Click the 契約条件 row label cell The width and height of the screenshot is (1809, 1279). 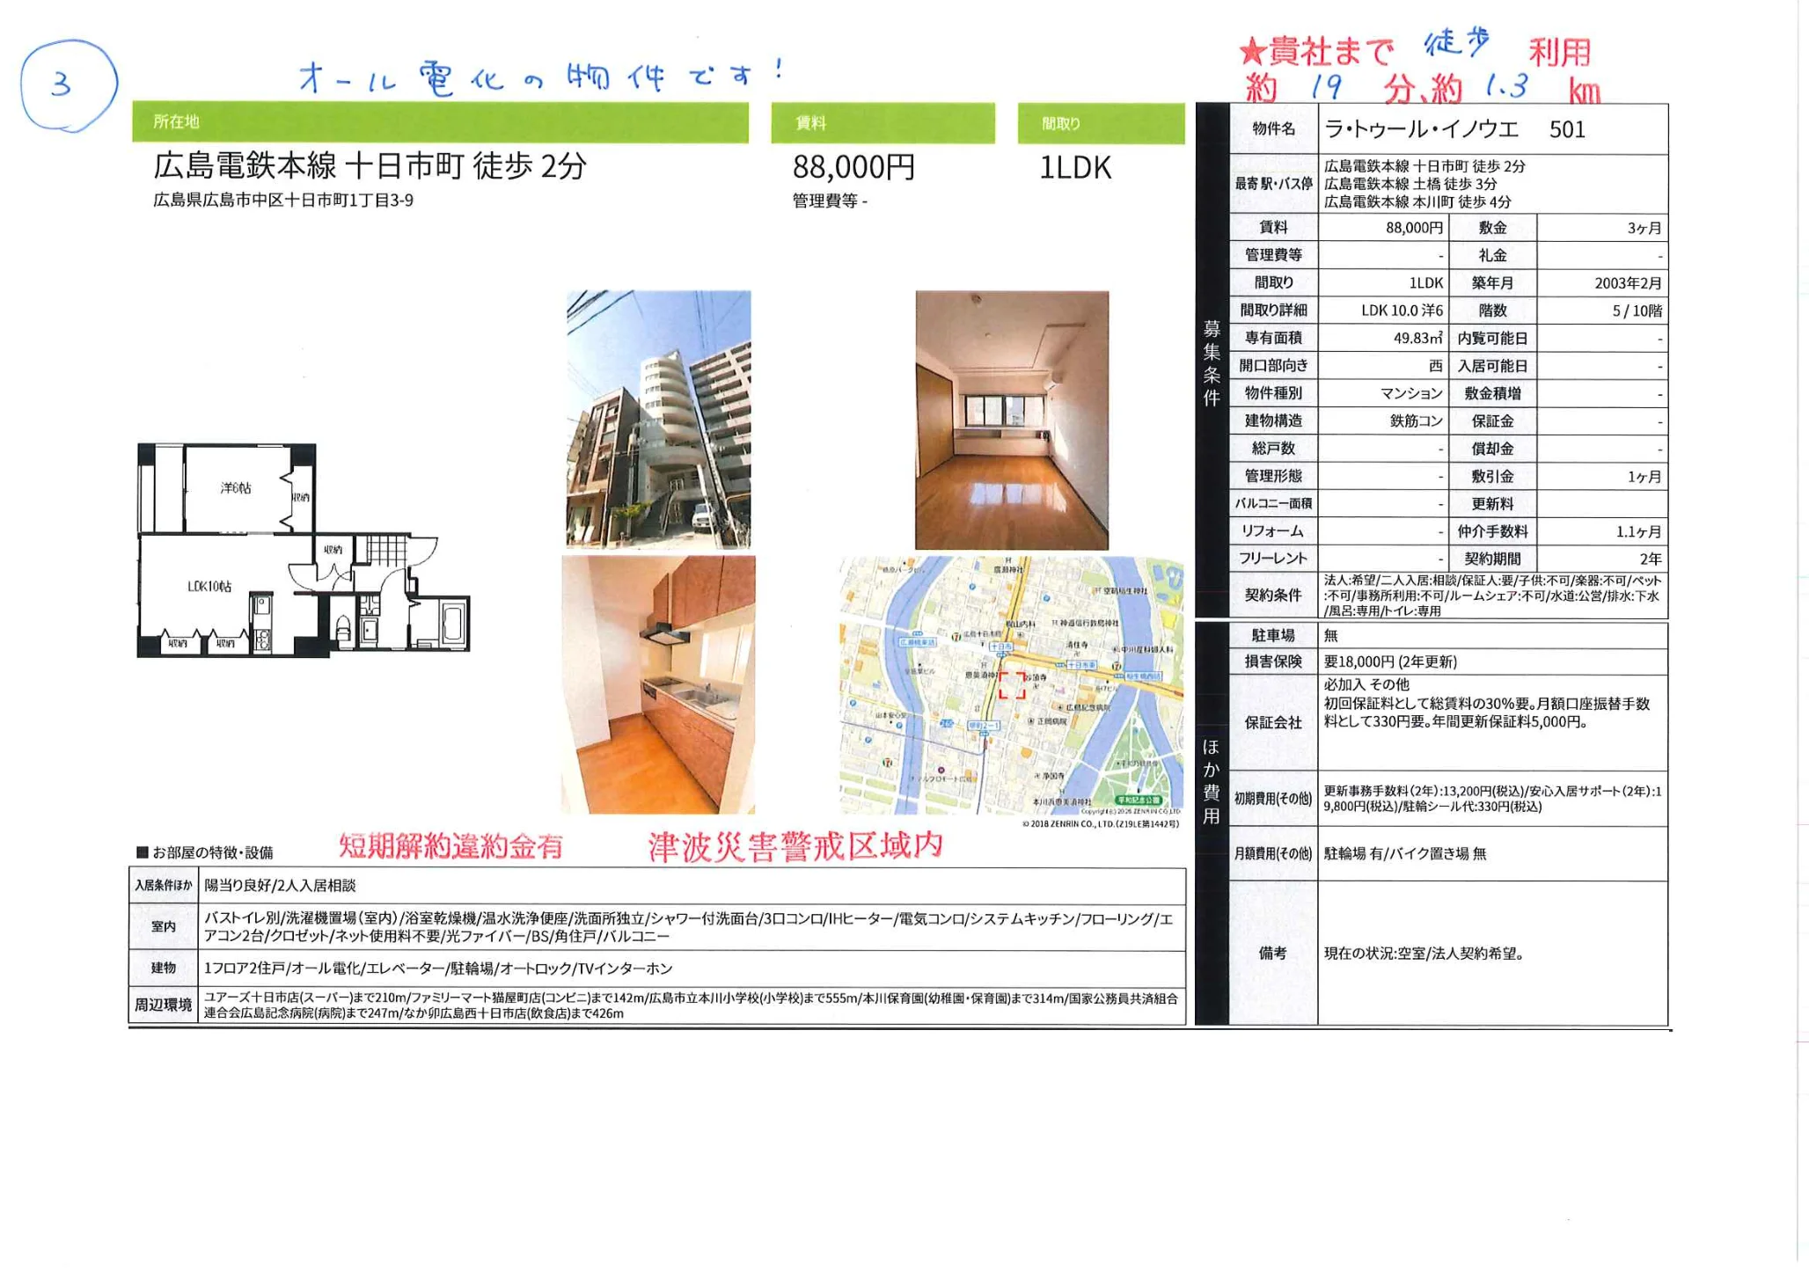click(1272, 596)
